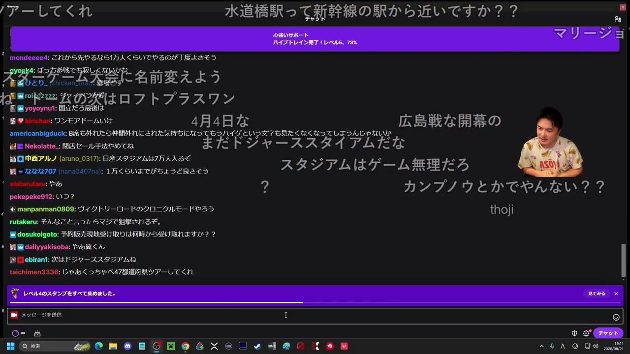Click username dosukoigoto in chat
The height and width of the screenshot is (354, 630).
click(x=37, y=234)
